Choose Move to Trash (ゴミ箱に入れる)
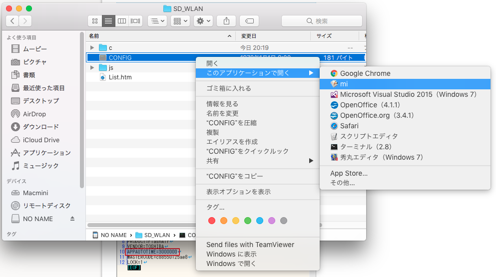This screenshot has height=277, width=496. coord(257,88)
